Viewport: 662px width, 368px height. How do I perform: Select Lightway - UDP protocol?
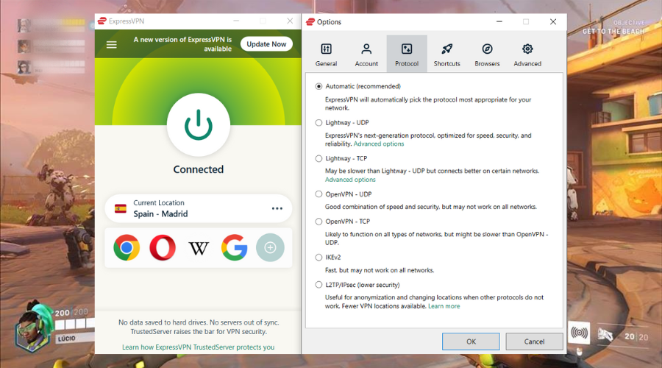pos(318,122)
